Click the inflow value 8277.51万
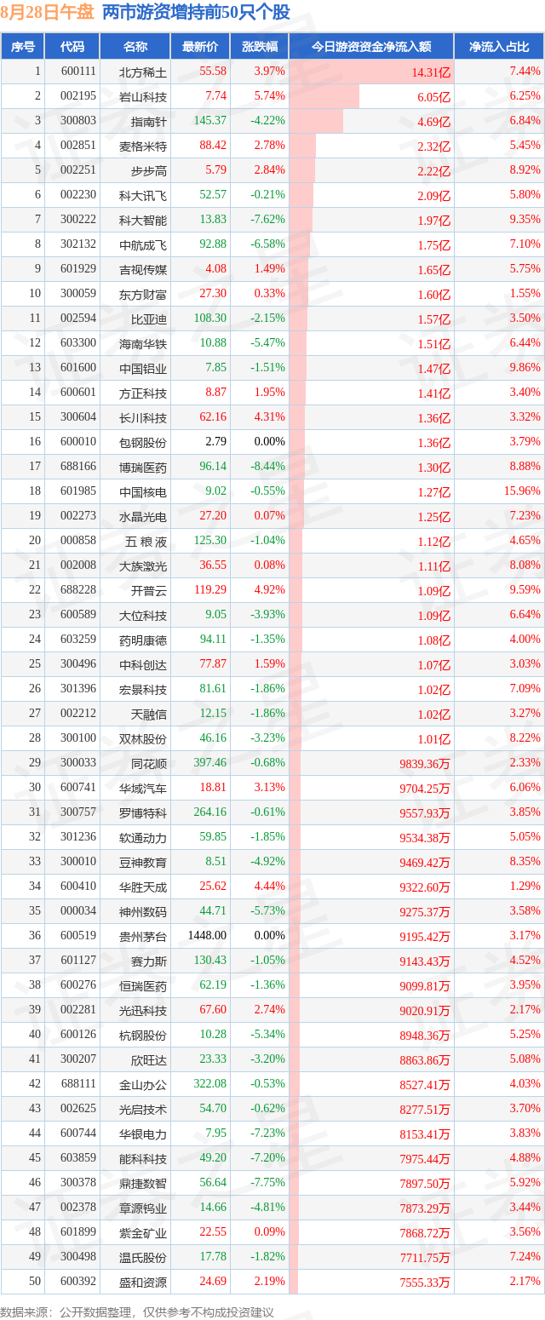Image resolution: width=545 pixels, height=1320 pixels. 424,1110
